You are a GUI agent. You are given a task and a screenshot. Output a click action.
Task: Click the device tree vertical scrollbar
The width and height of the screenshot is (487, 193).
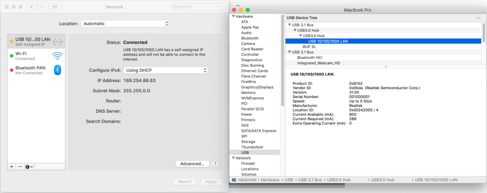pyautogui.click(x=483, y=32)
